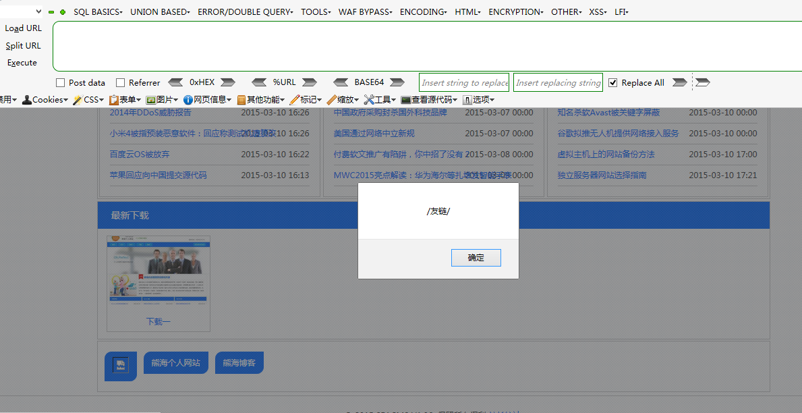Expand the 网页信息 dropdown
The width and height of the screenshot is (802, 413).
pyautogui.click(x=229, y=101)
